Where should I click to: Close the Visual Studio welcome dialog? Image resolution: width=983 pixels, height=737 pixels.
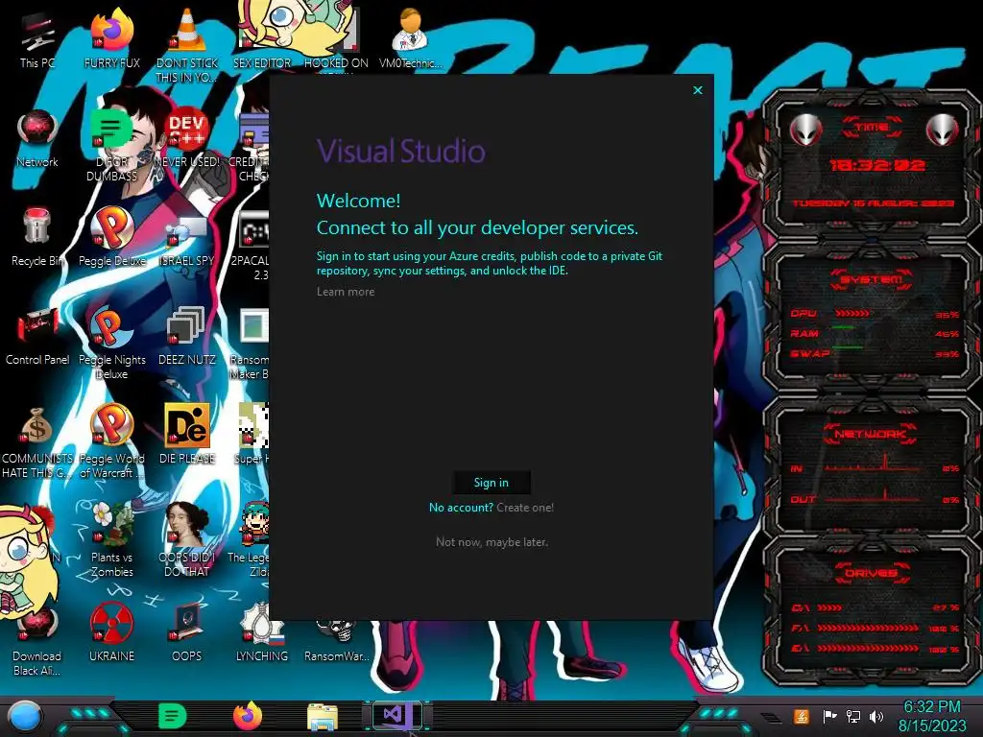point(698,90)
